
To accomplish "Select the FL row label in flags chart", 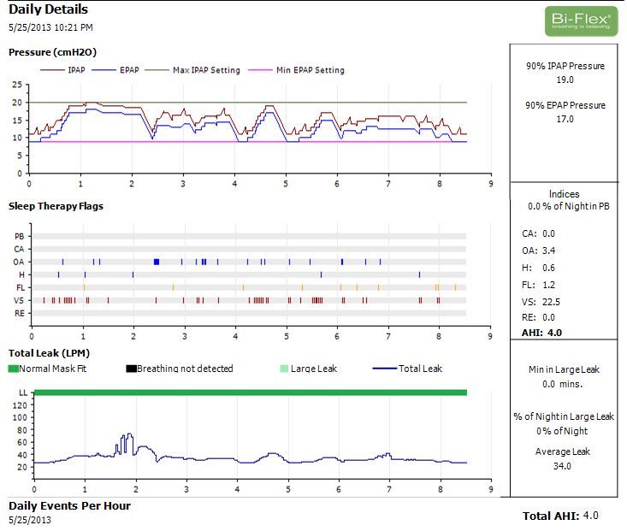I will [19, 288].
